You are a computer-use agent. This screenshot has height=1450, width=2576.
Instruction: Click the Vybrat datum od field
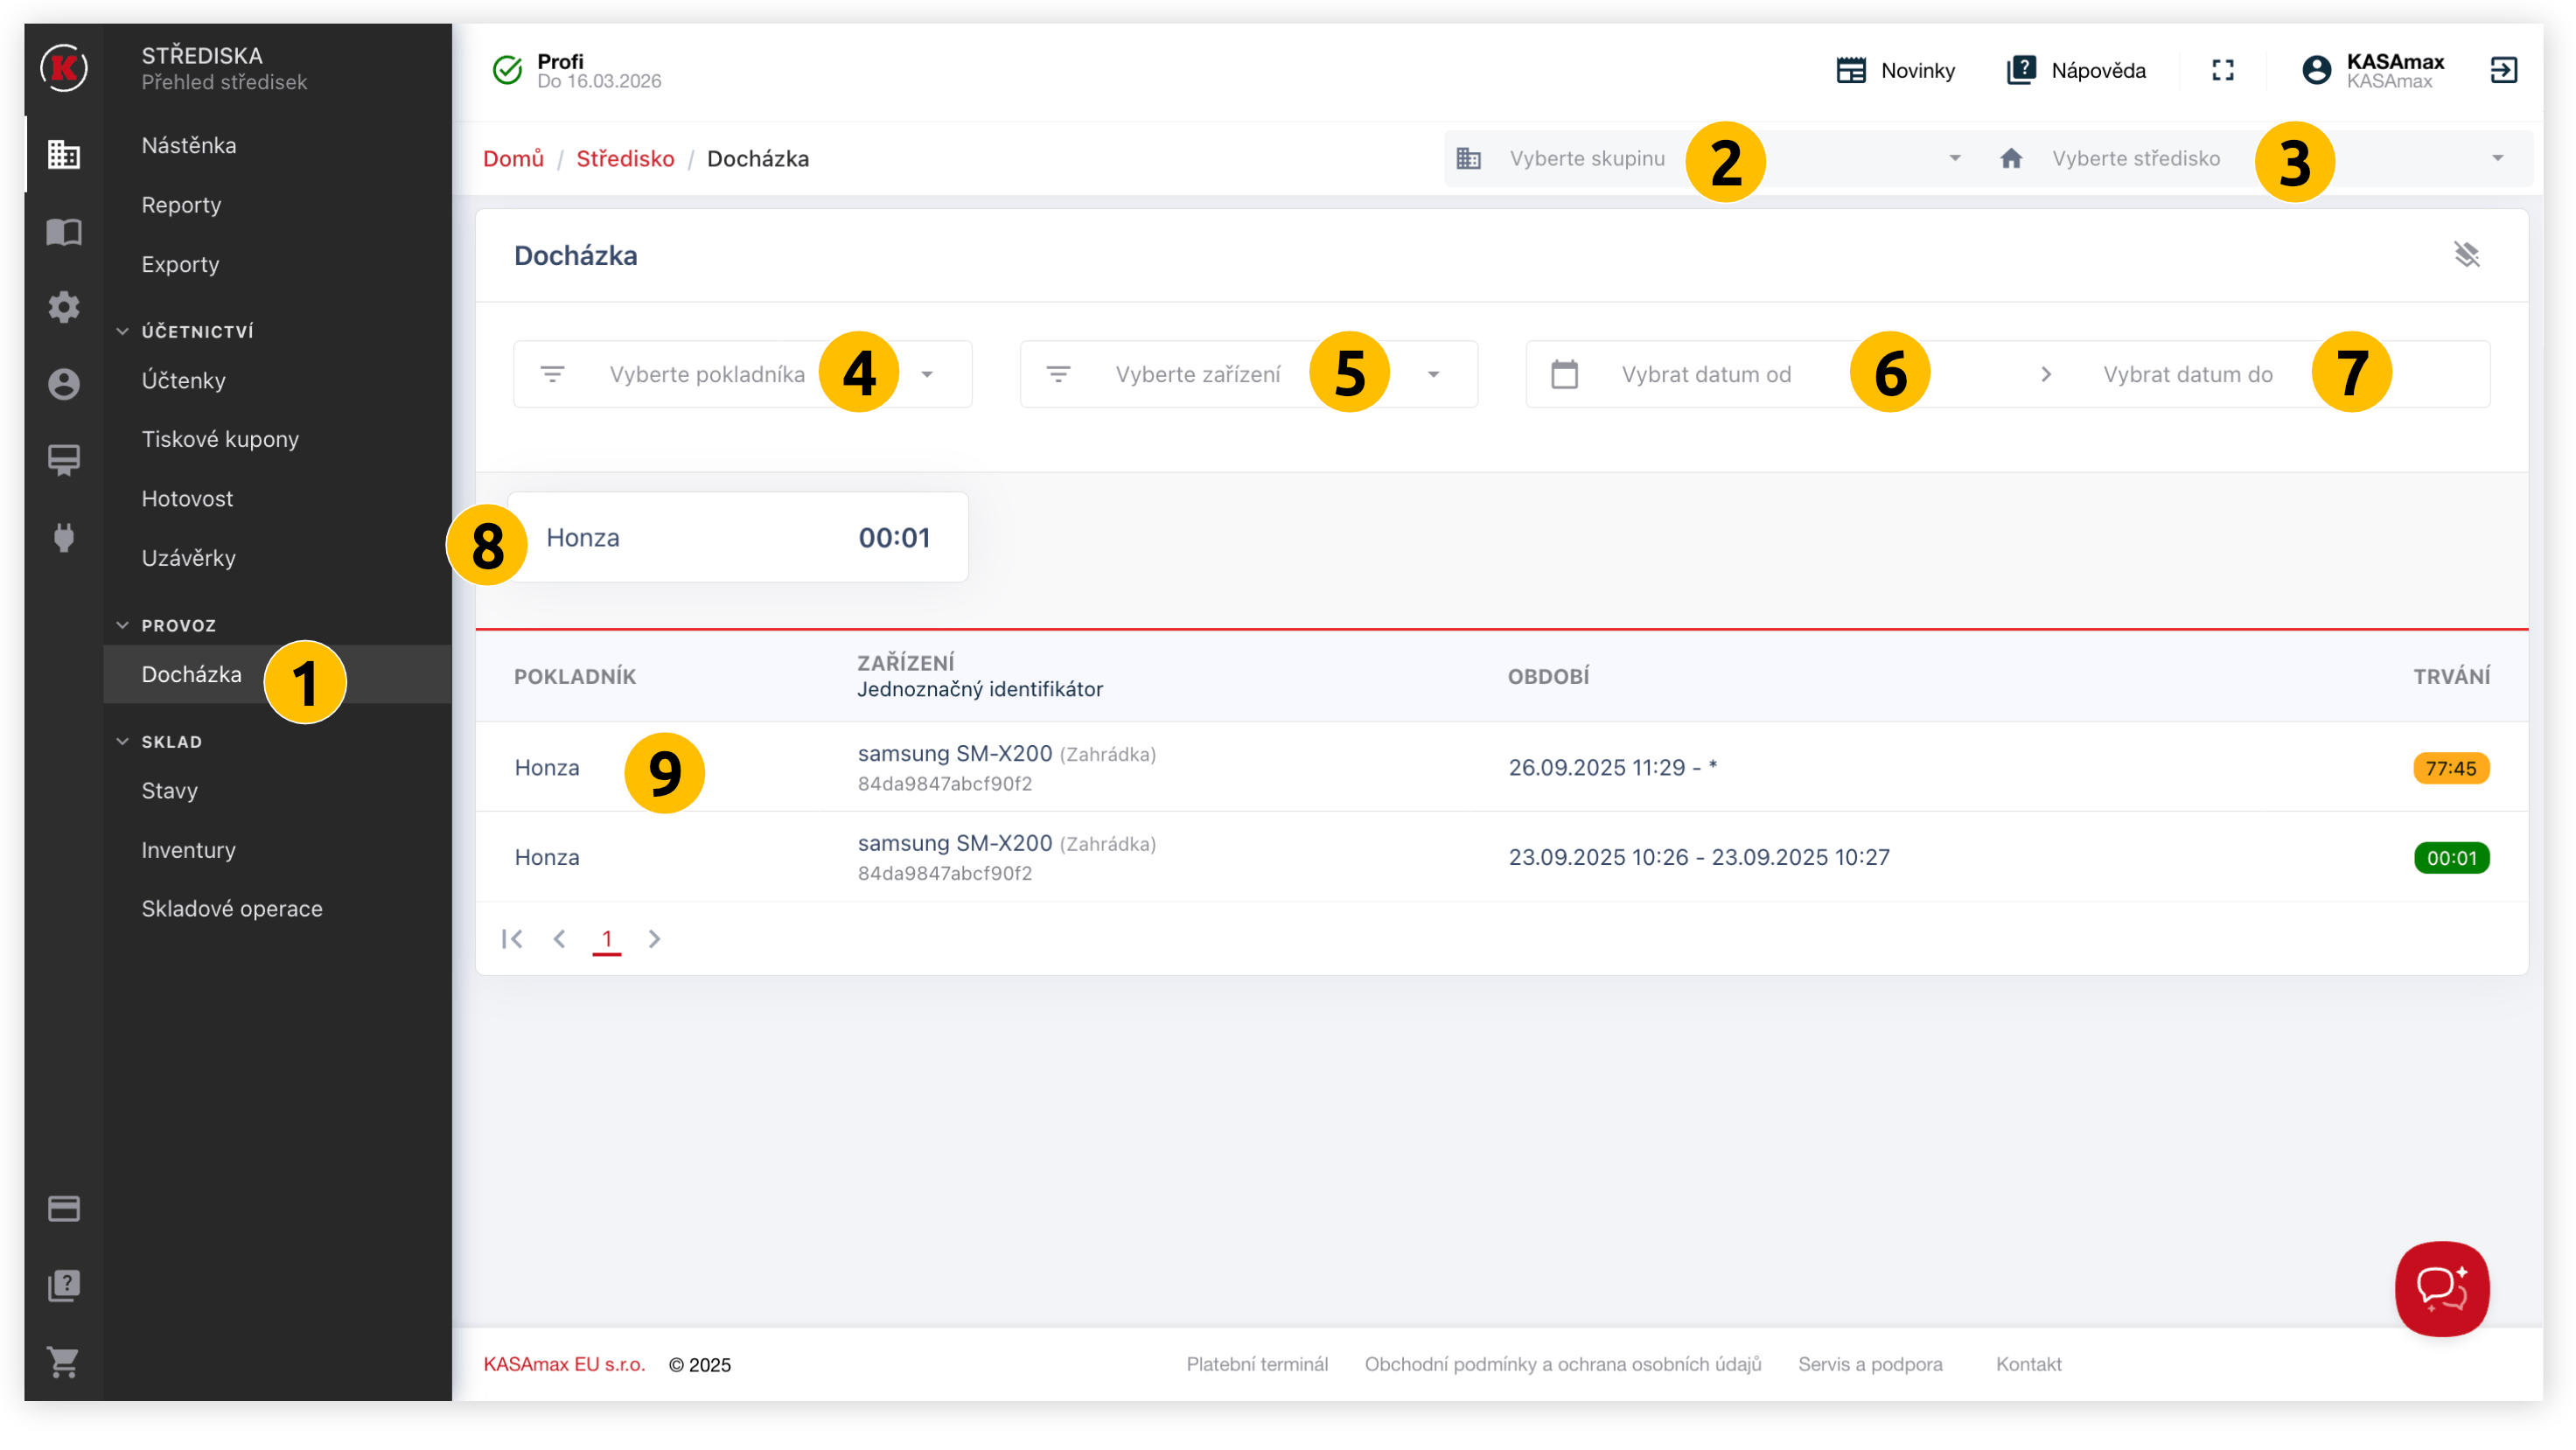point(1706,375)
